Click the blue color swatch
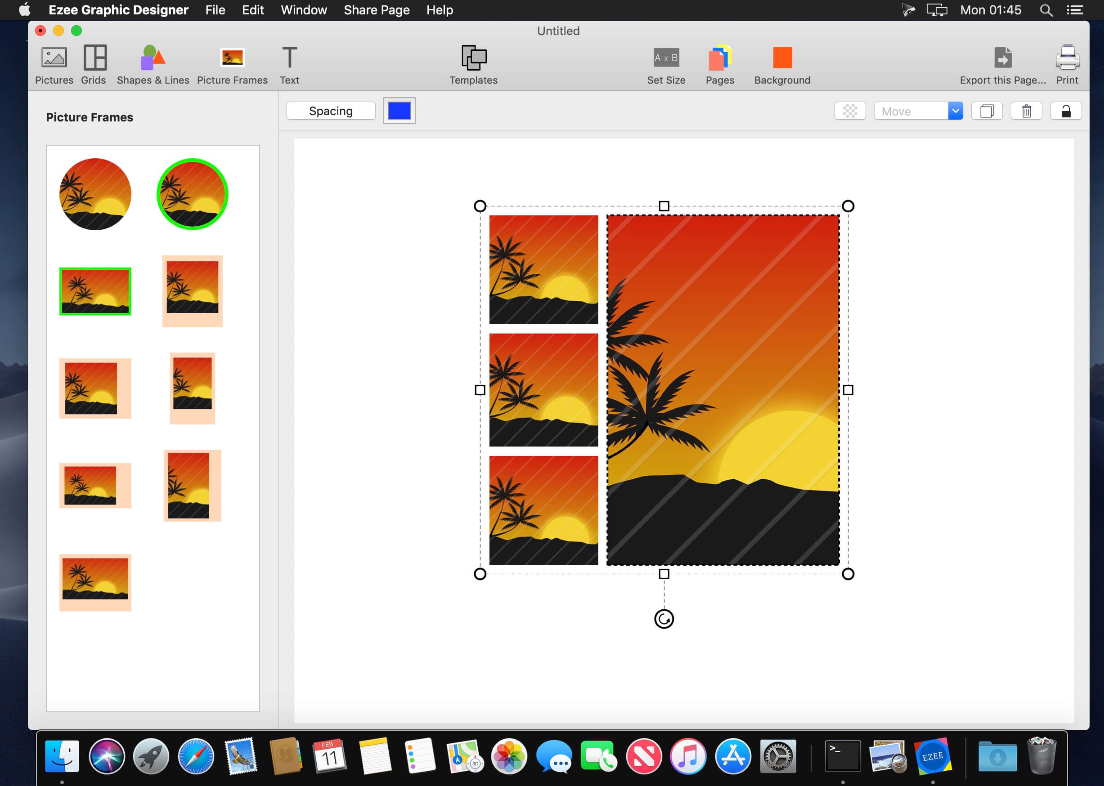 pos(399,111)
